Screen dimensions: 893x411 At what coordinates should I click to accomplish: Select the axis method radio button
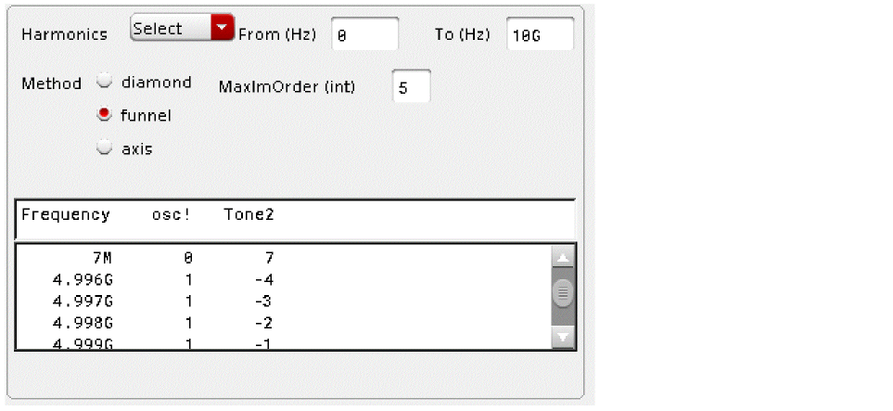coord(106,148)
